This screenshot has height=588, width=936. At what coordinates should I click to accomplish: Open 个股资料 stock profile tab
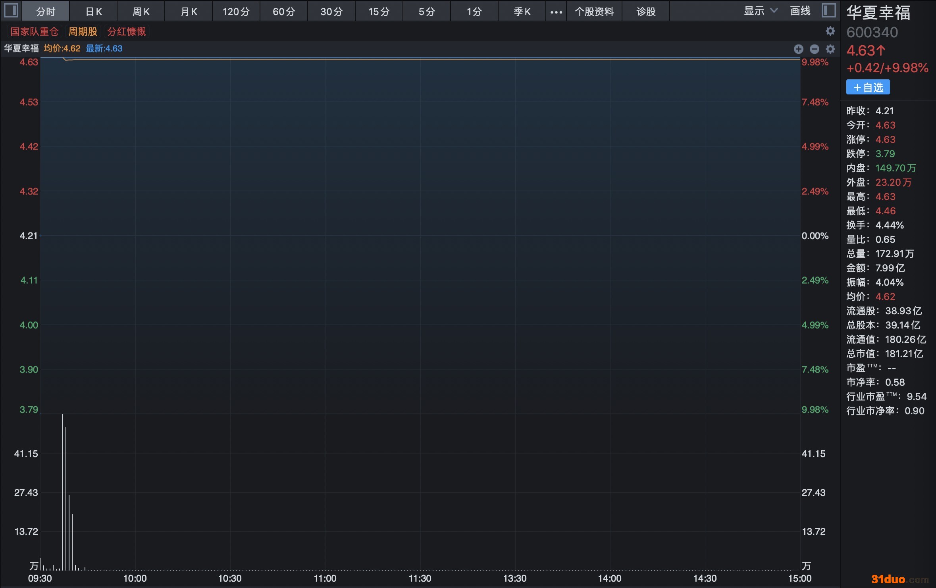point(594,12)
